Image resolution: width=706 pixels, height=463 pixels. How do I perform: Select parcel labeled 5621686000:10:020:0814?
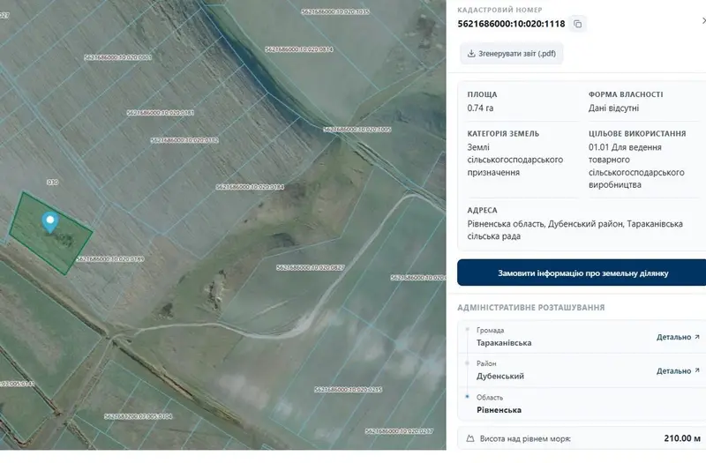[299, 49]
